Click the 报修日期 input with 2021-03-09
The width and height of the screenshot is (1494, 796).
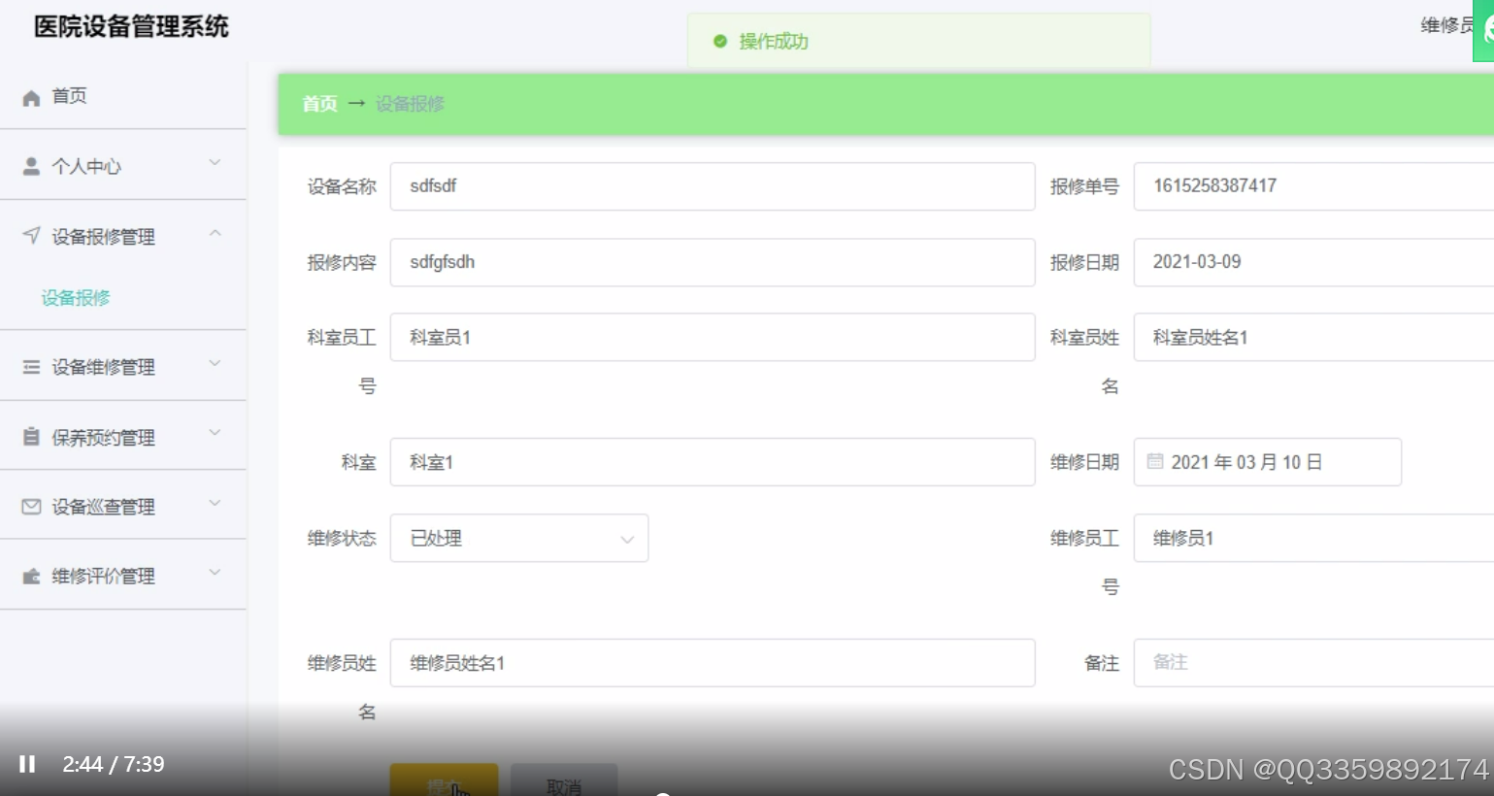pyautogui.click(x=1313, y=262)
